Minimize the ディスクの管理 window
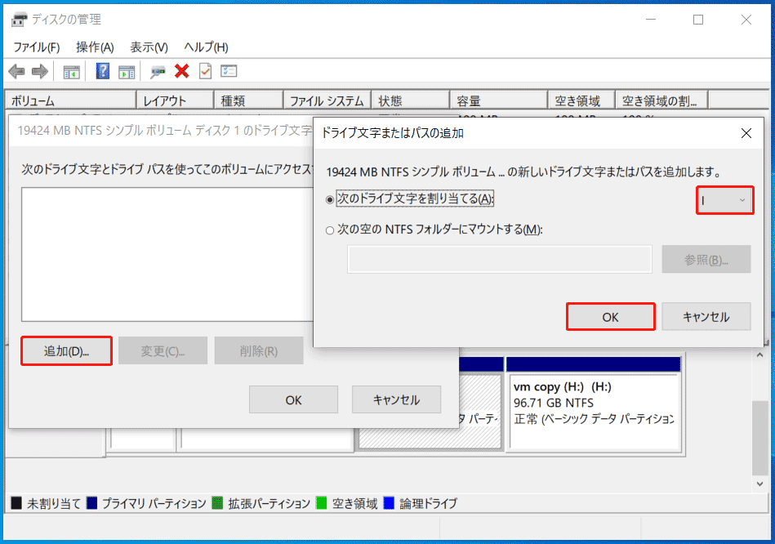Screen dimensions: 775x544 point(650,20)
